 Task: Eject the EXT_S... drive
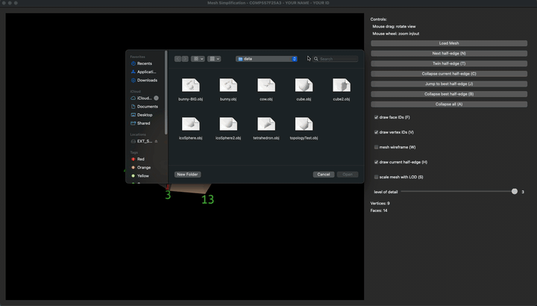156,141
